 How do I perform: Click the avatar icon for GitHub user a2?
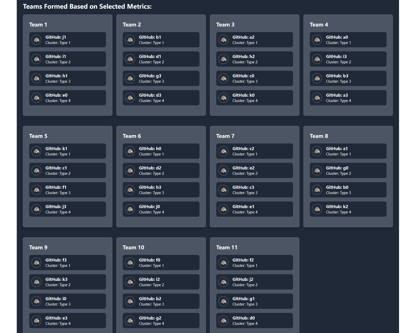224,40
